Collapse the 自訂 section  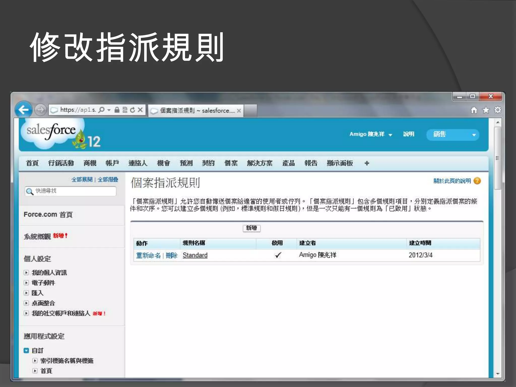pyautogui.click(x=26, y=350)
